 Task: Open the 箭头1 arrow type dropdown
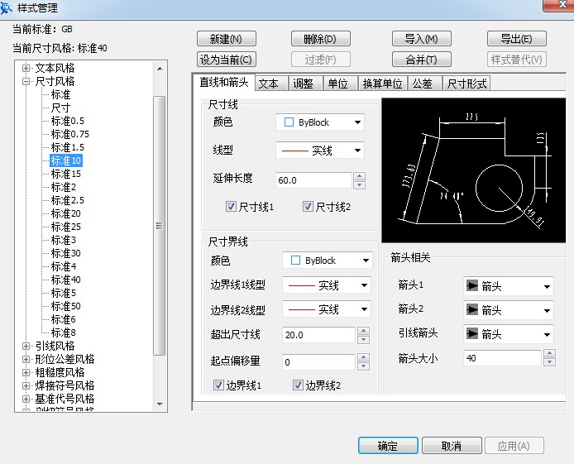(x=508, y=286)
